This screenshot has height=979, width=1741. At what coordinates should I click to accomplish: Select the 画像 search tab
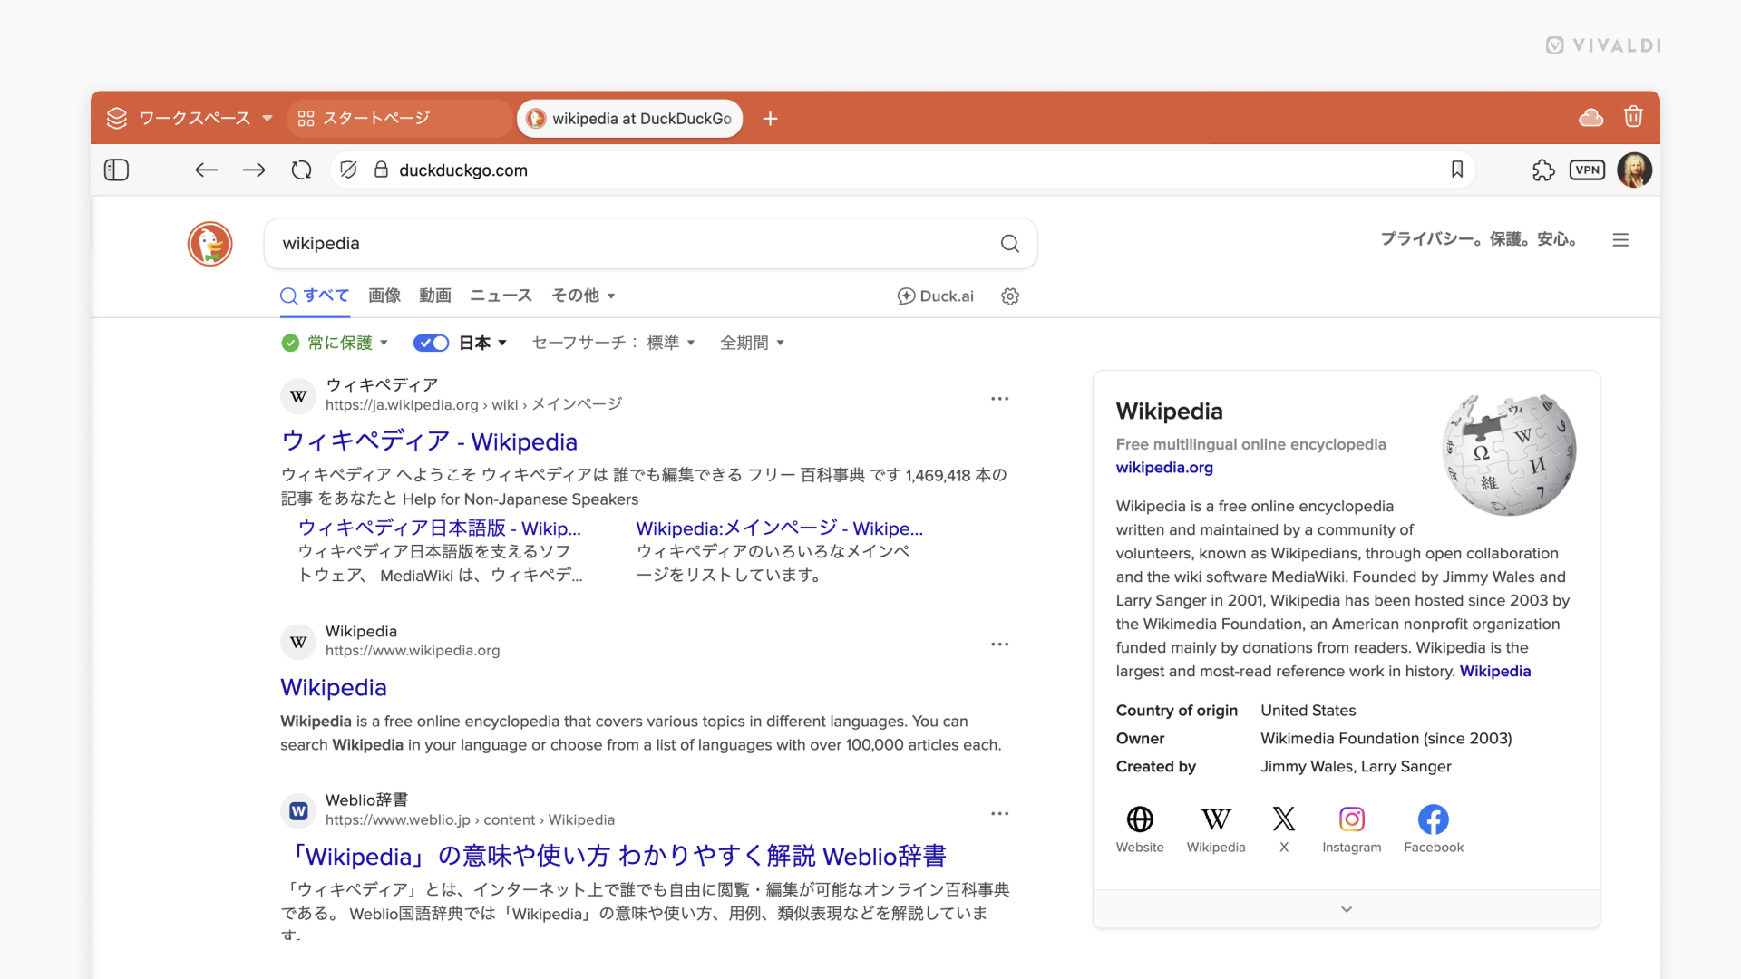click(x=384, y=296)
